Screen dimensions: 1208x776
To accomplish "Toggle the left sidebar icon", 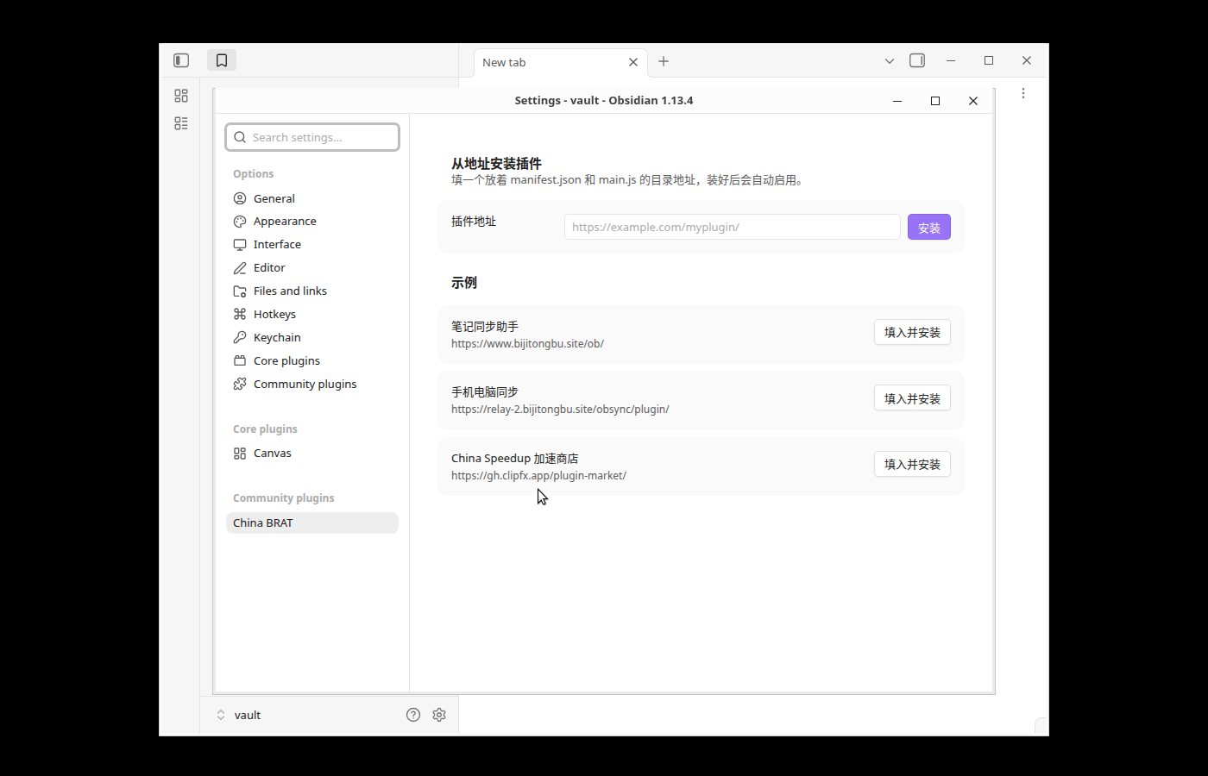I will 181,60.
